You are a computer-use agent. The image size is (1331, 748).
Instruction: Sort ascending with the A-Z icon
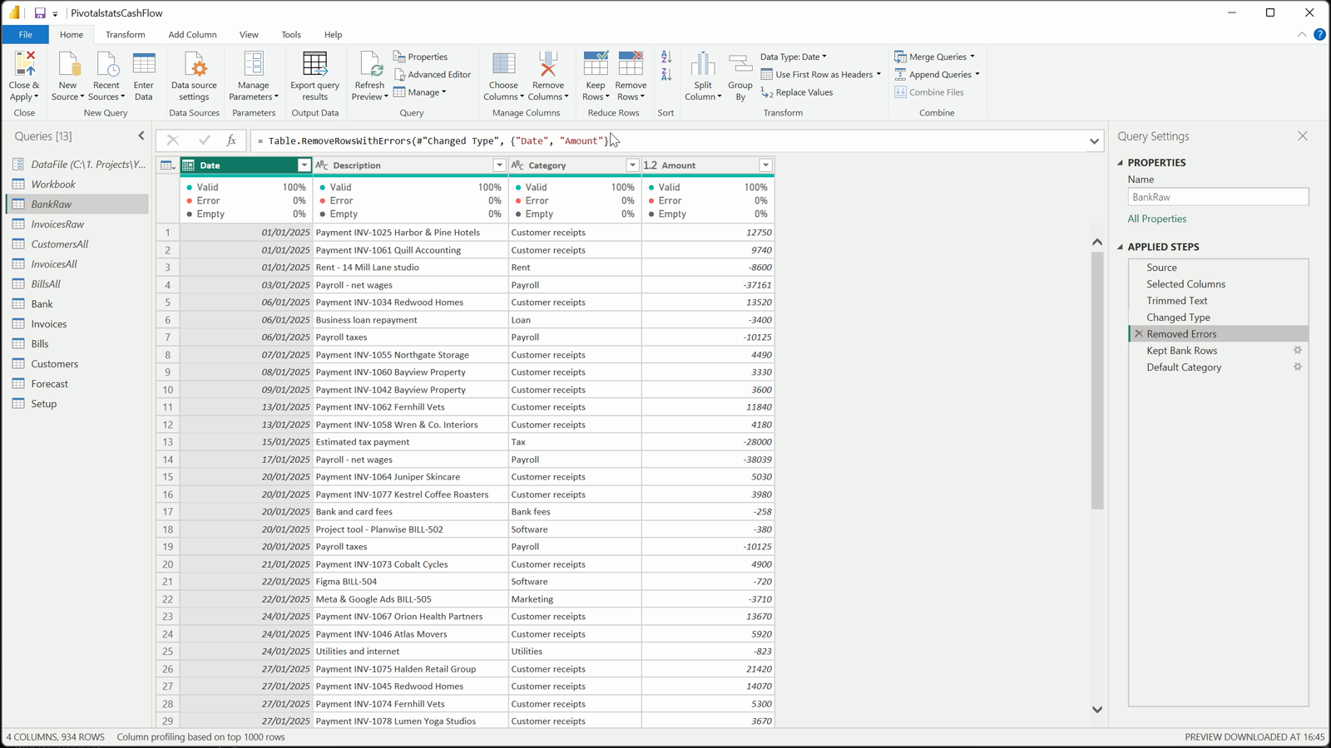point(666,57)
